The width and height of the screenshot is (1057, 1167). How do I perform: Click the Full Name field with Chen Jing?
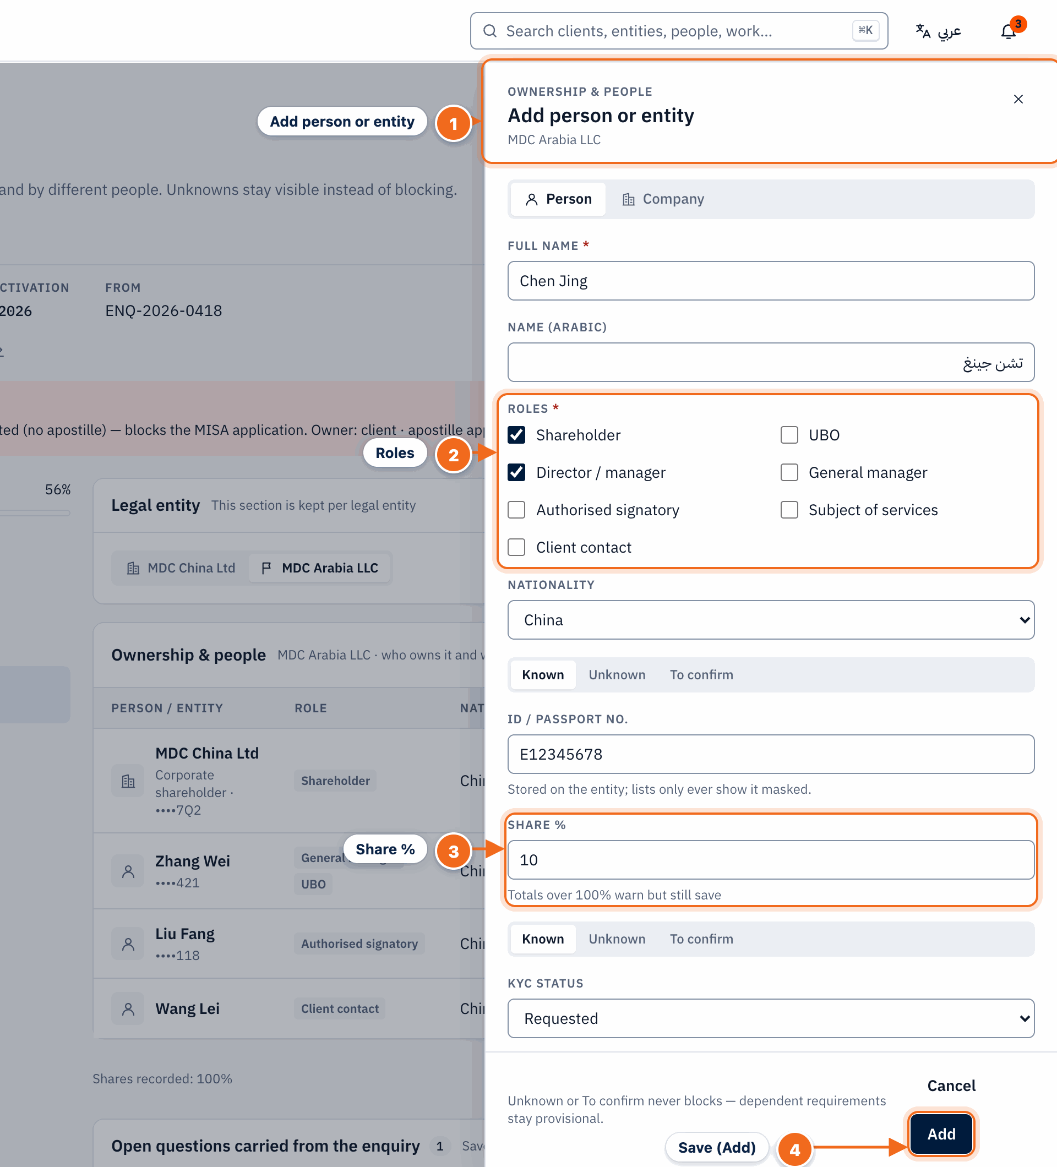pos(771,281)
